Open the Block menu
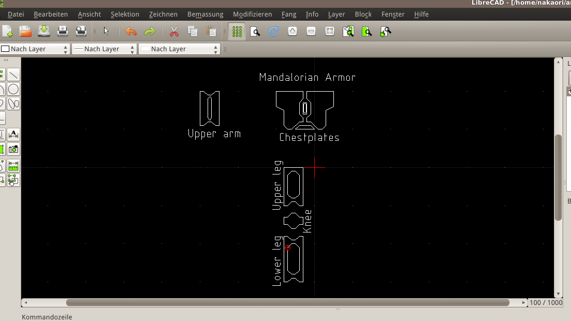 click(x=363, y=14)
